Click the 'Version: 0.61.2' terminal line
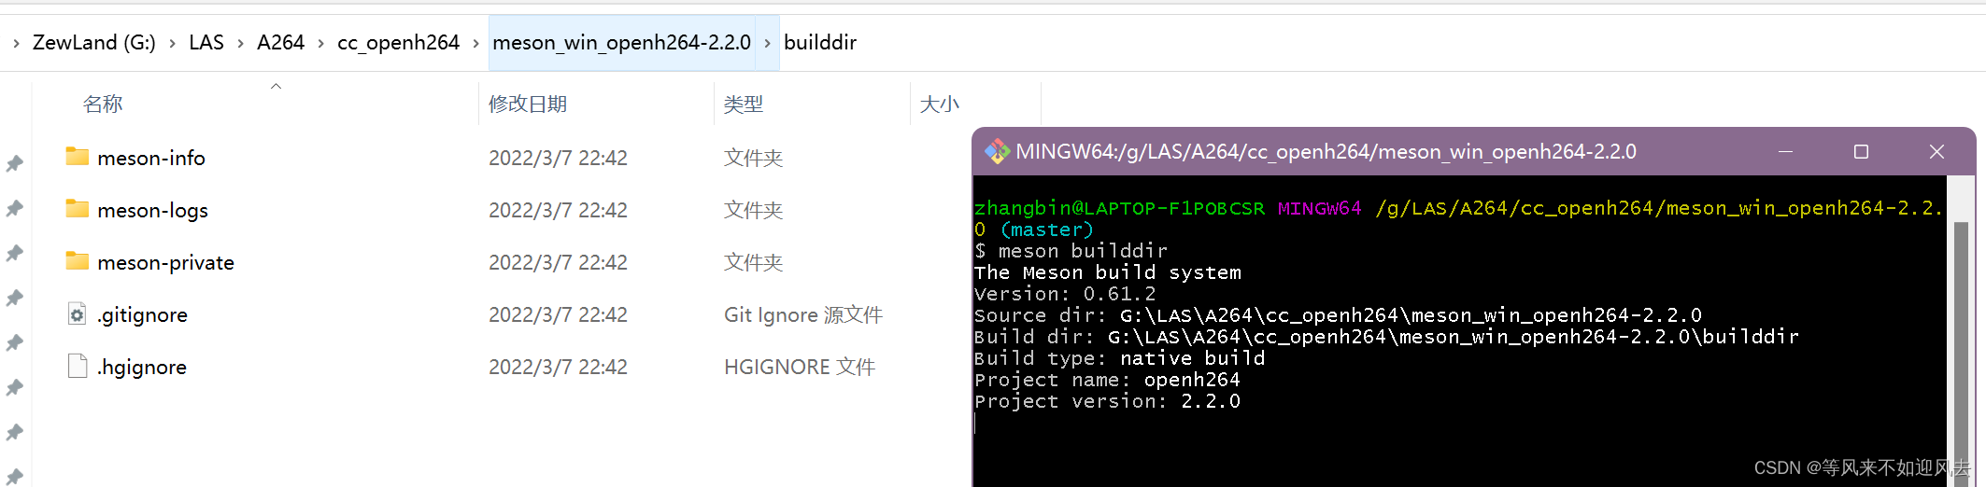This screenshot has height=487, width=1986. [1065, 294]
